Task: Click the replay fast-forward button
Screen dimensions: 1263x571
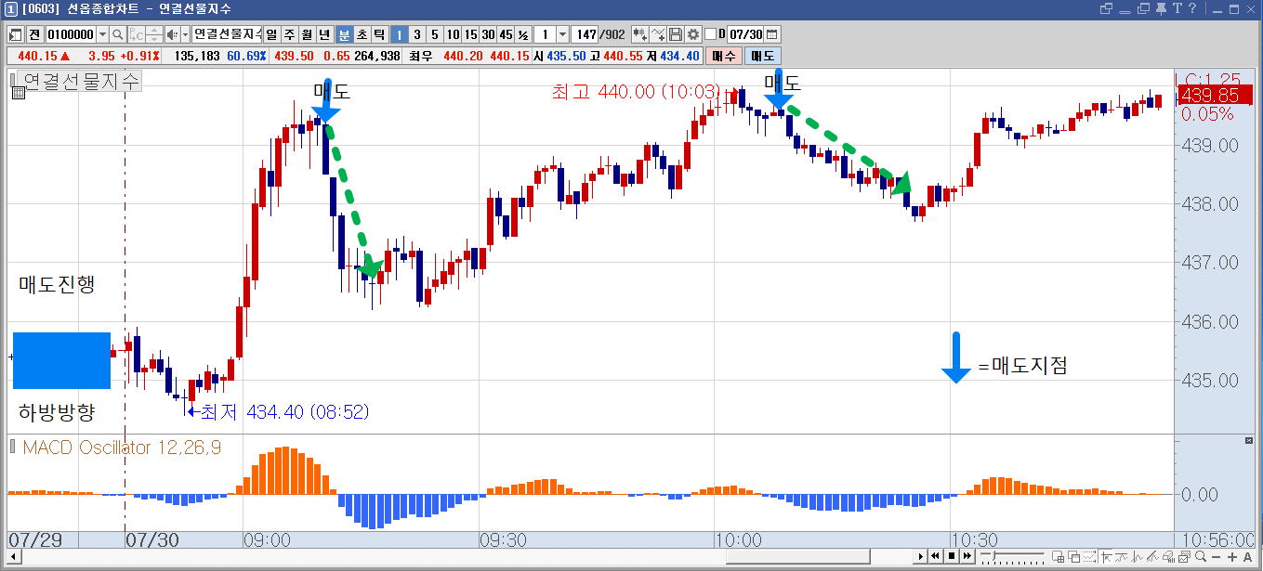Action: pos(967,557)
